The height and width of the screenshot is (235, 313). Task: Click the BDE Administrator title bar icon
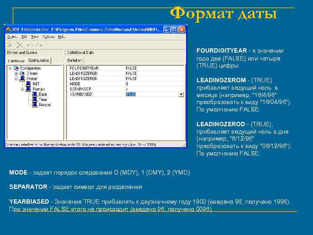(8, 30)
